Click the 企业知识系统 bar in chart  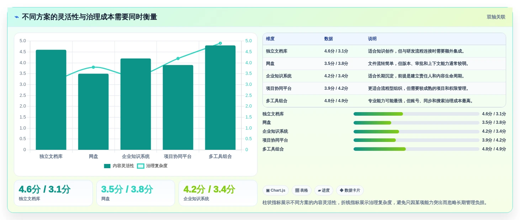click(136, 104)
